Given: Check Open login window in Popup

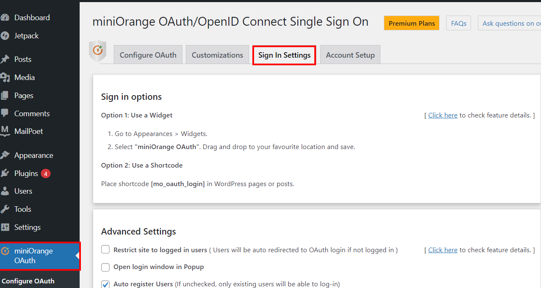Looking at the screenshot, I should pos(105,267).
